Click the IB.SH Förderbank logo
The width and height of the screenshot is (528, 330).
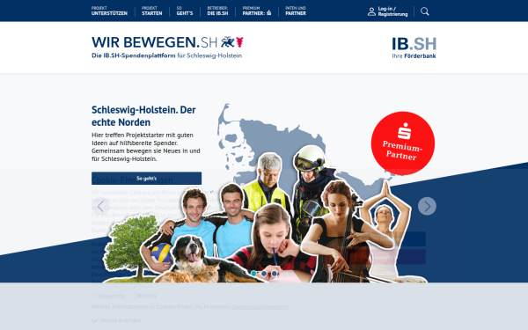coord(414,48)
